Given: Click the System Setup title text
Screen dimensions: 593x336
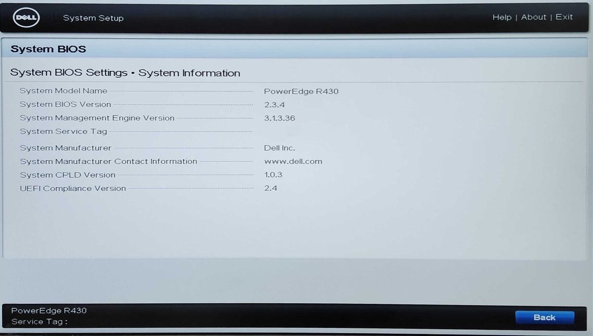Looking at the screenshot, I should [x=93, y=18].
